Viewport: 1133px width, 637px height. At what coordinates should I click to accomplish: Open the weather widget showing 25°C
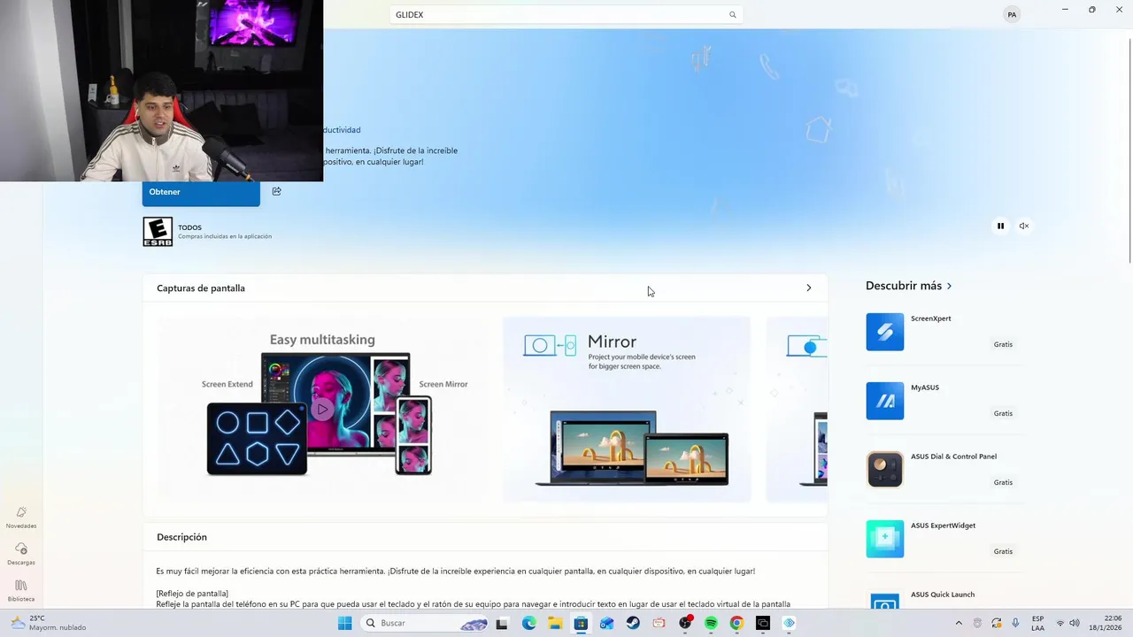(50, 623)
